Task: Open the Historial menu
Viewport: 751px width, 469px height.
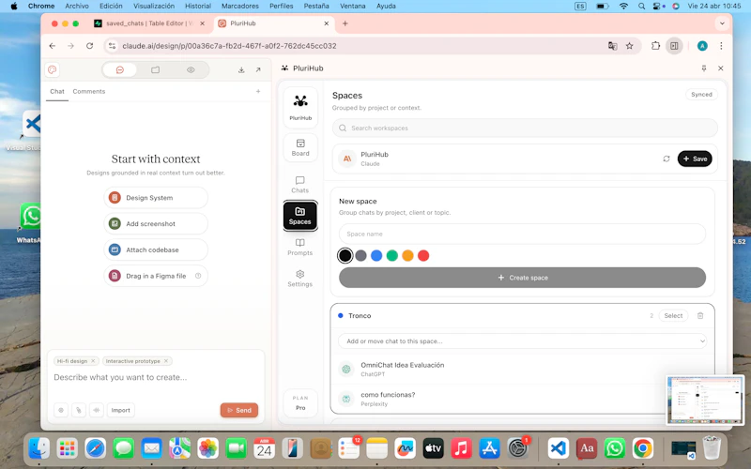Action: coord(198,7)
